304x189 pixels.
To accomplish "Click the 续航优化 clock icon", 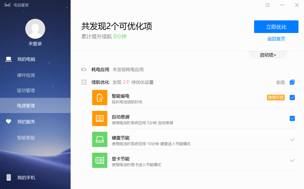I will [x=84, y=82].
